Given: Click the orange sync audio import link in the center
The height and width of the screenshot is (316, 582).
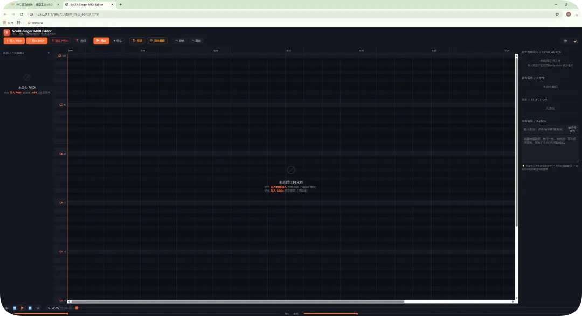Looking at the screenshot, I should 279,187.
